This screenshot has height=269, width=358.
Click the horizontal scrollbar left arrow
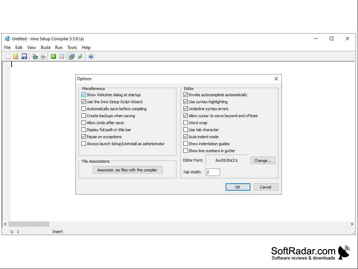tap(5, 224)
